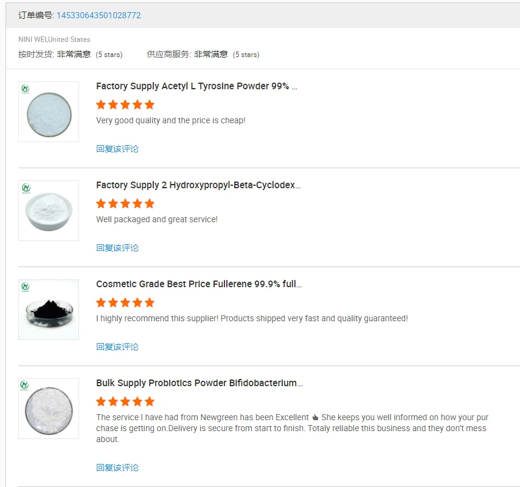The height and width of the screenshot is (487, 520).
Task: Reply to the Probiotics Powder review
Action: 117,468
